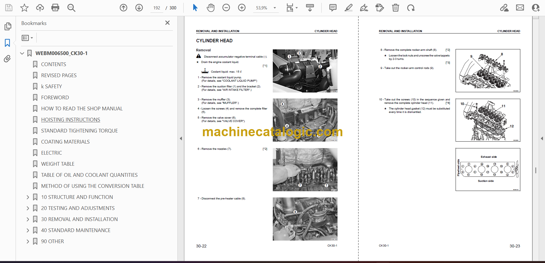Image resolution: width=545 pixels, height=263 pixels.
Task: Zoom out with the minus button
Action: 226,8
